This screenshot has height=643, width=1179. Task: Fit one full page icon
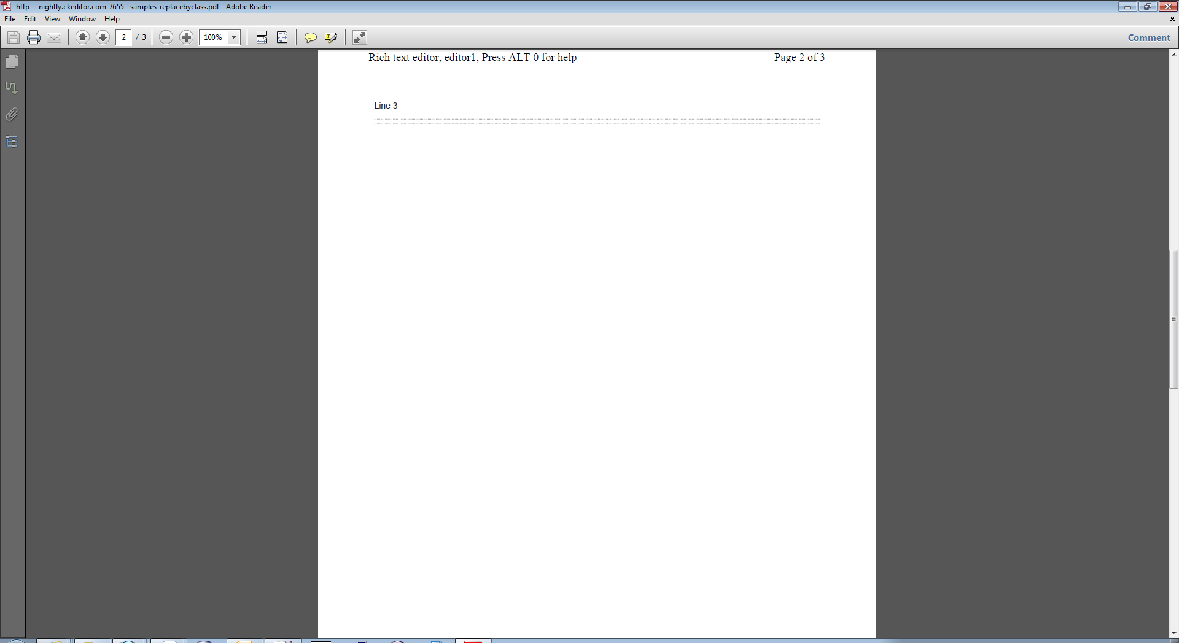282,37
